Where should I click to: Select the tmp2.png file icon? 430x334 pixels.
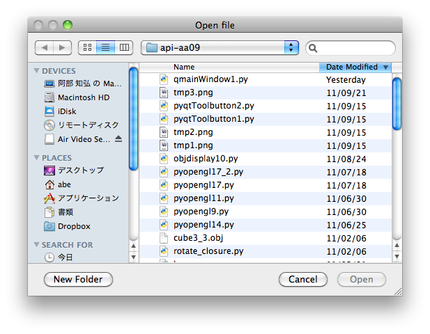click(164, 132)
